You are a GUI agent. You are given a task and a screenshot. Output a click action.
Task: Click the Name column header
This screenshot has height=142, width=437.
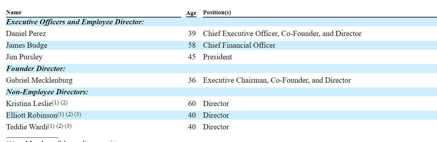[14, 12]
